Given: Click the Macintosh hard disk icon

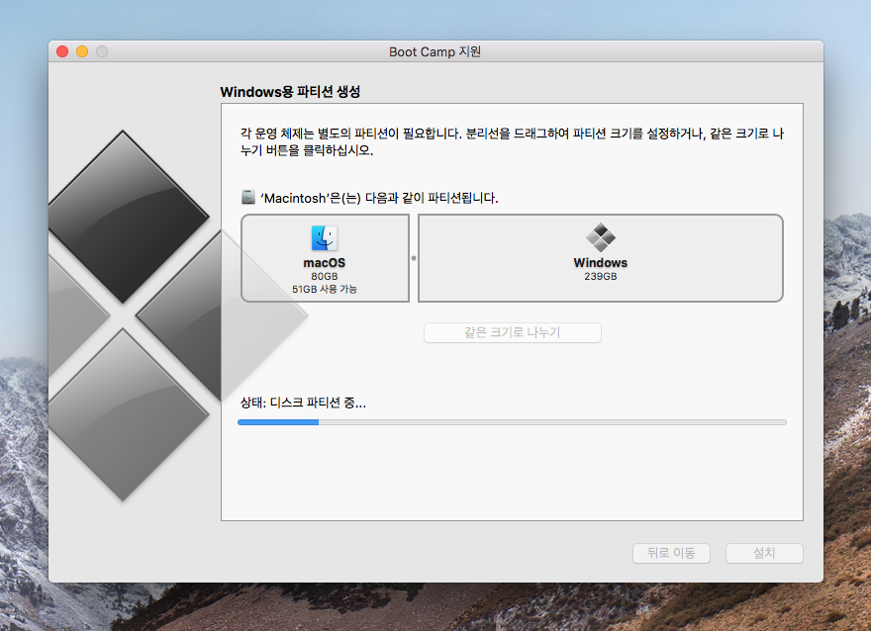Looking at the screenshot, I should pos(247,197).
